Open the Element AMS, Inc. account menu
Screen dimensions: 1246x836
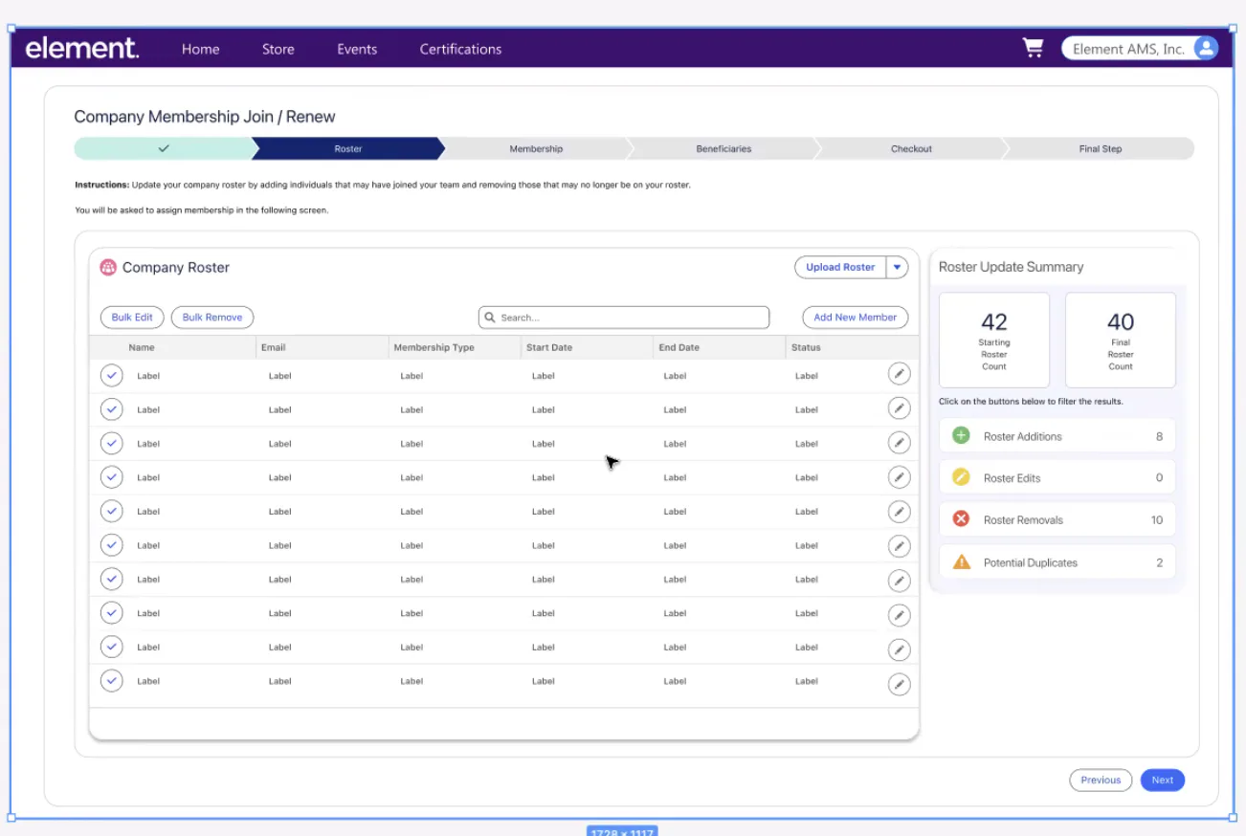point(1140,48)
